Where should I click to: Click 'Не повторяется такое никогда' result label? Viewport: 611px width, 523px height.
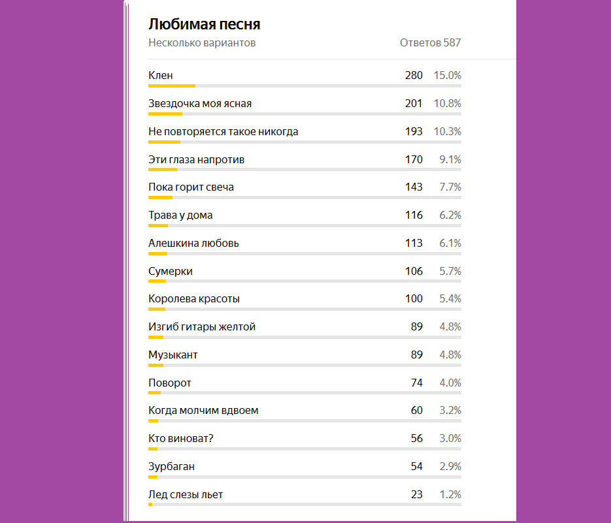point(223,132)
